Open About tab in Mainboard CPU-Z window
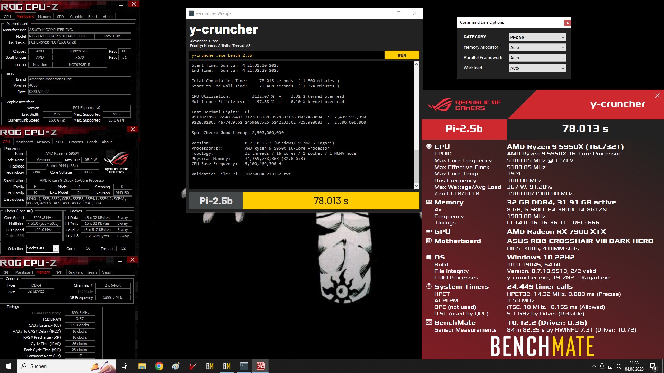The width and height of the screenshot is (664, 373). pyautogui.click(x=108, y=17)
